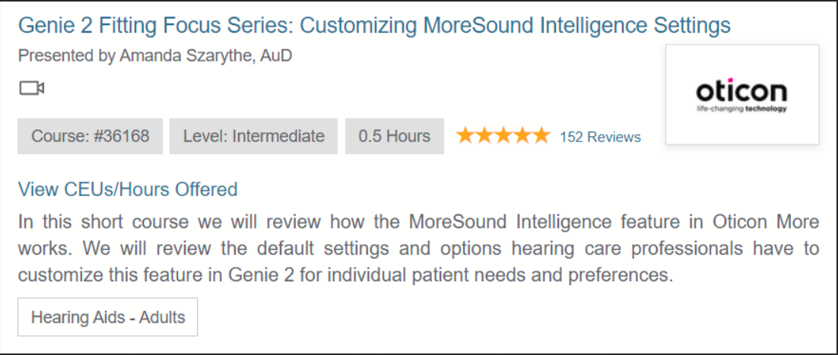Click the Oticon logo thumbnail
838x355 pixels.
[742, 94]
